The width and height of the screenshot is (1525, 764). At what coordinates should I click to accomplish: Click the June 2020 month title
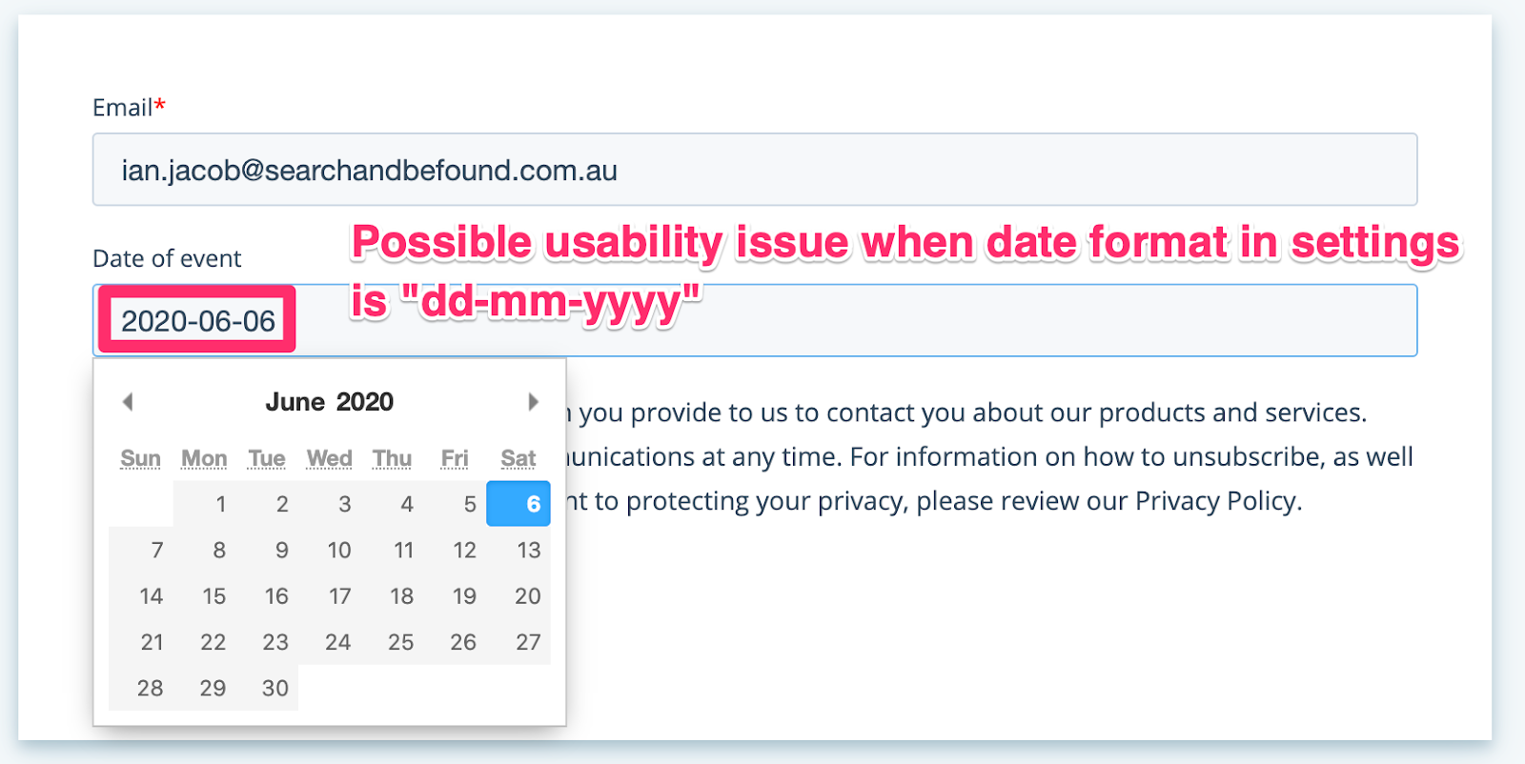pyautogui.click(x=329, y=402)
